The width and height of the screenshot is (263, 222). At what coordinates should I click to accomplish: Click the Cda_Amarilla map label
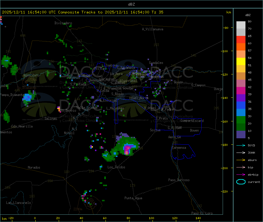(22, 126)
